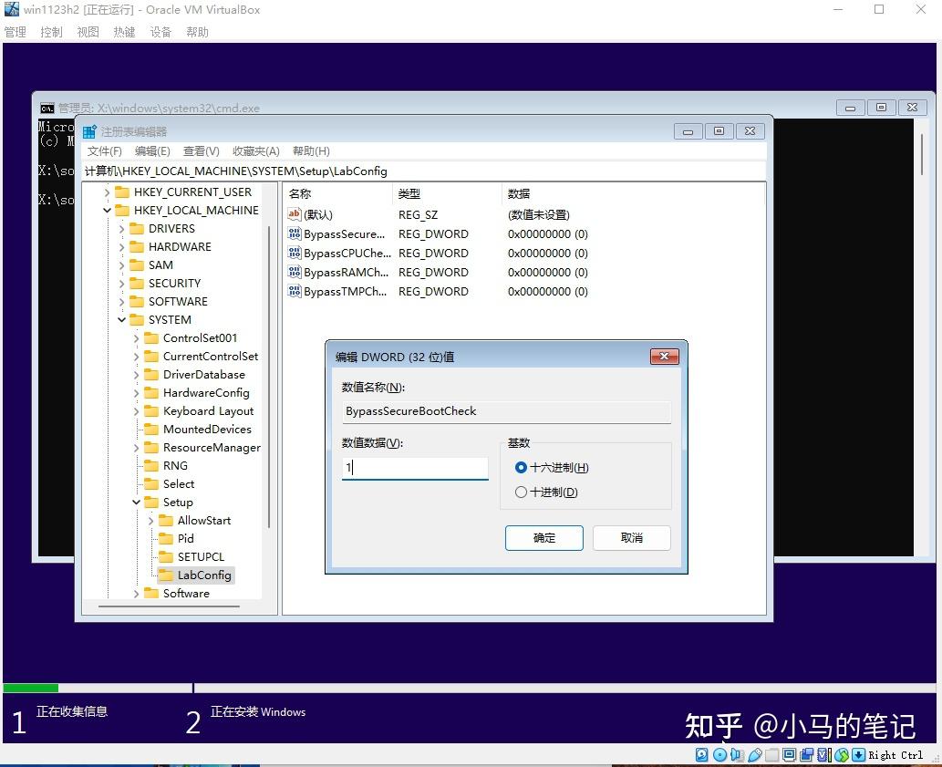Collapse the SYSTEM tree branch
The width and height of the screenshot is (942, 767).
click(x=120, y=319)
